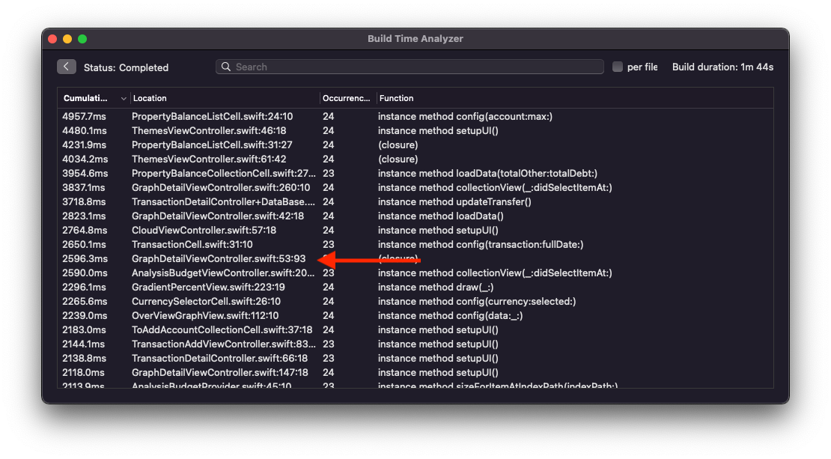Toggle the Cumulative column sort arrow
The height and width of the screenshot is (459, 831).
pyautogui.click(x=123, y=99)
